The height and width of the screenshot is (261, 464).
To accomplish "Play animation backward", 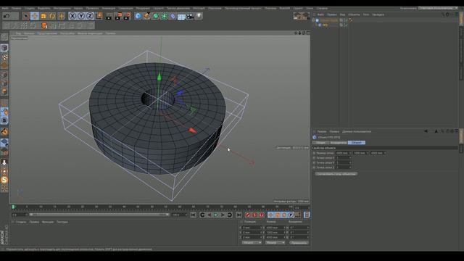I will [x=210, y=215].
